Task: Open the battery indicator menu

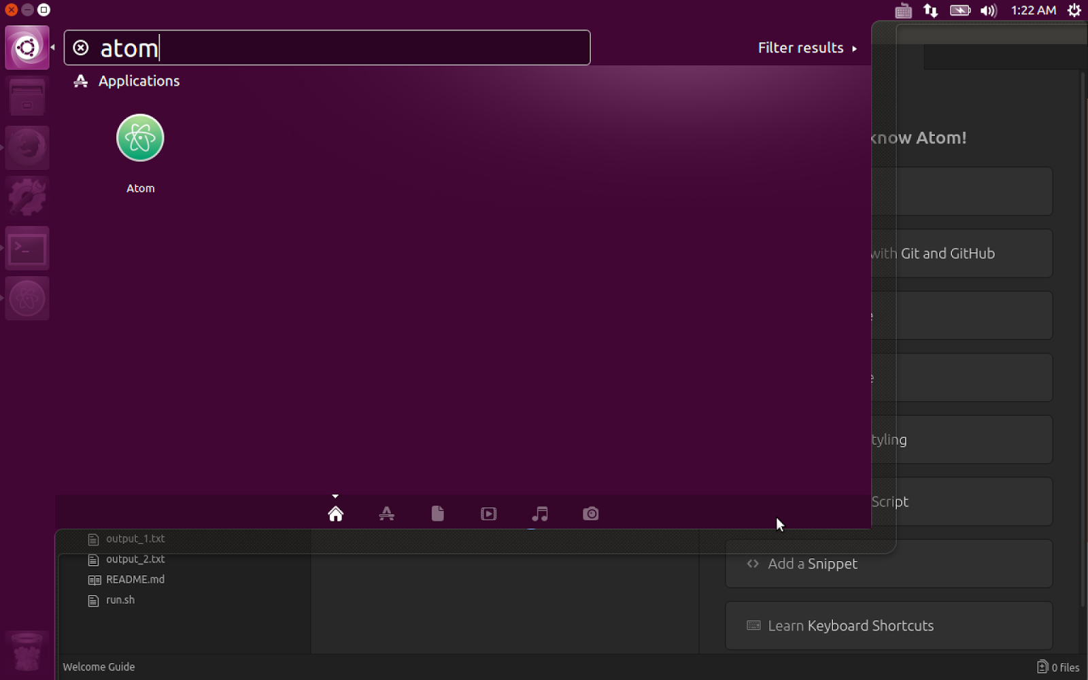Action: pyautogui.click(x=960, y=10)
